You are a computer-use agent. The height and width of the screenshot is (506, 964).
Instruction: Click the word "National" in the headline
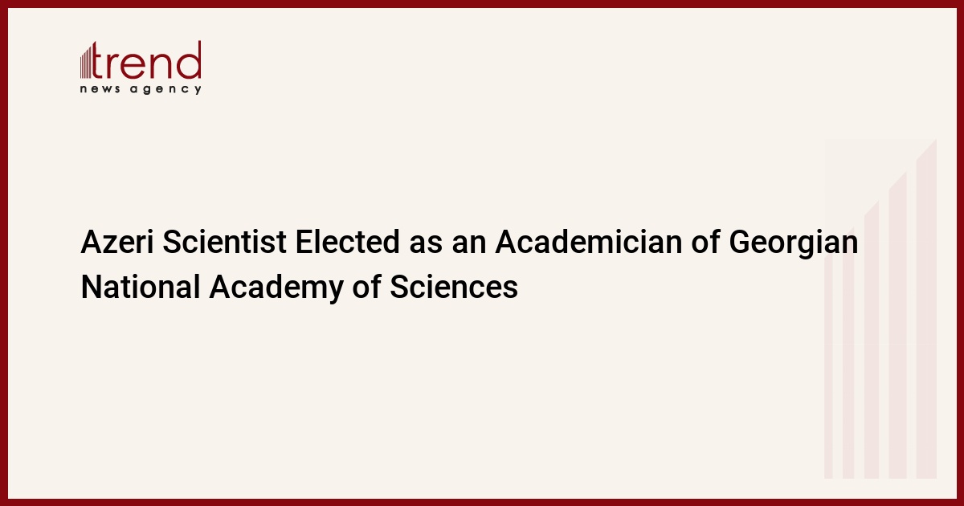tap(140, 287)
